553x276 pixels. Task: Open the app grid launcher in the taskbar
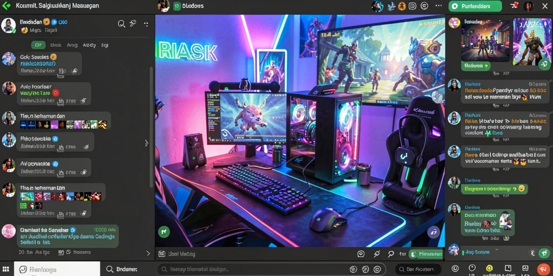6,270
